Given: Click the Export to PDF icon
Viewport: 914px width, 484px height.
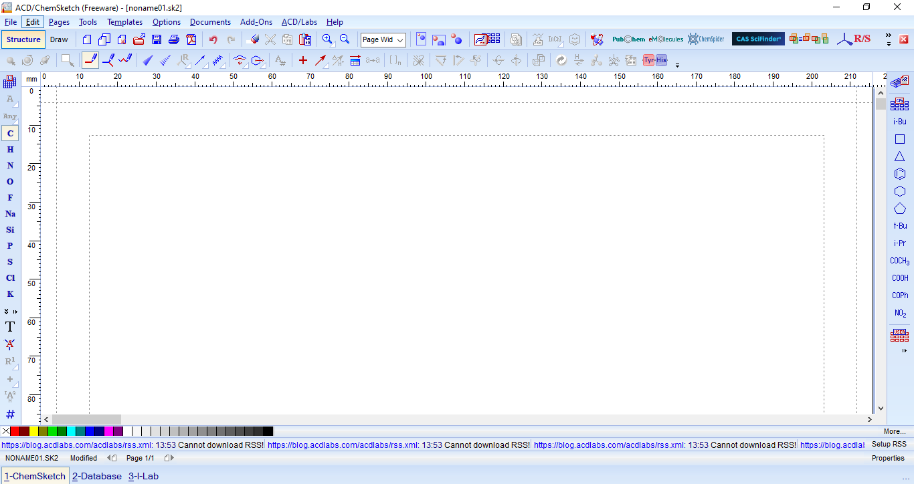Looking at the screenshot, I should [191, 39].
